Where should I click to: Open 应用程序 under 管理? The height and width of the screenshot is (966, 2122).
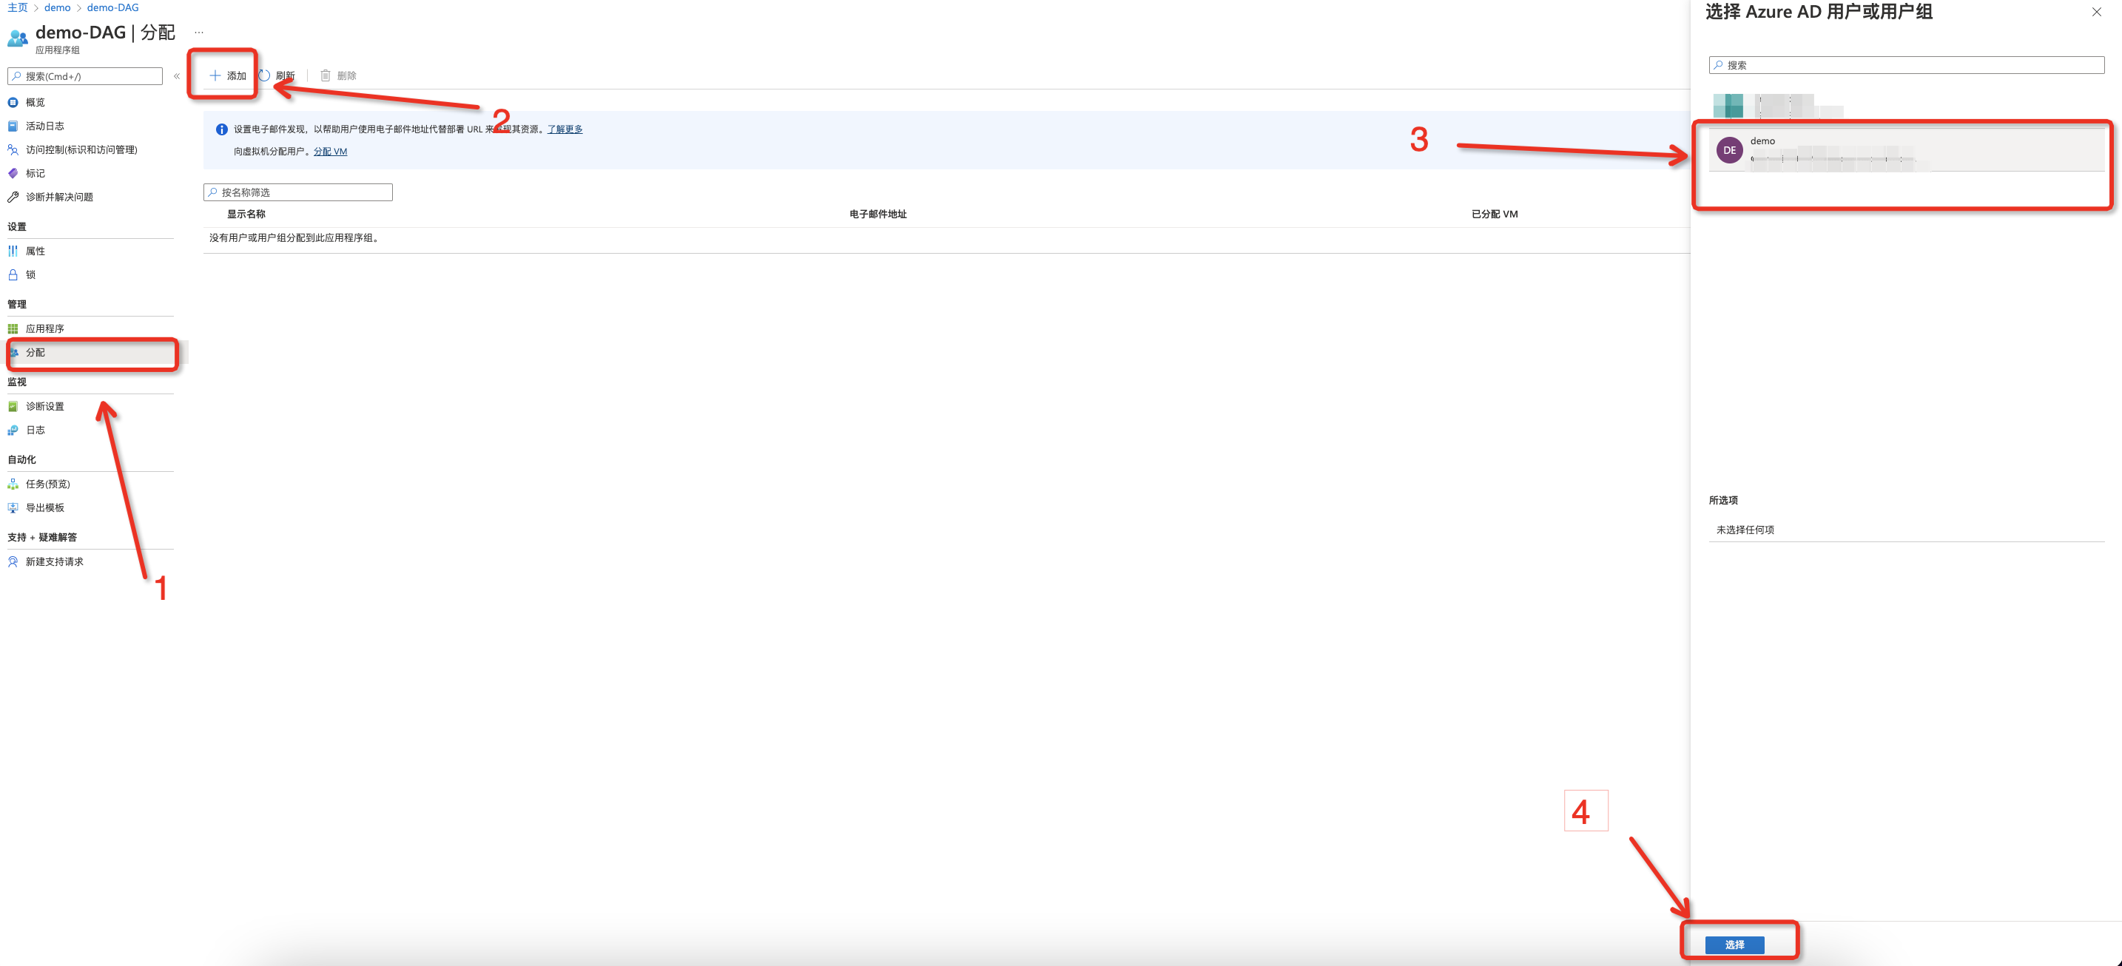(44, 328)
